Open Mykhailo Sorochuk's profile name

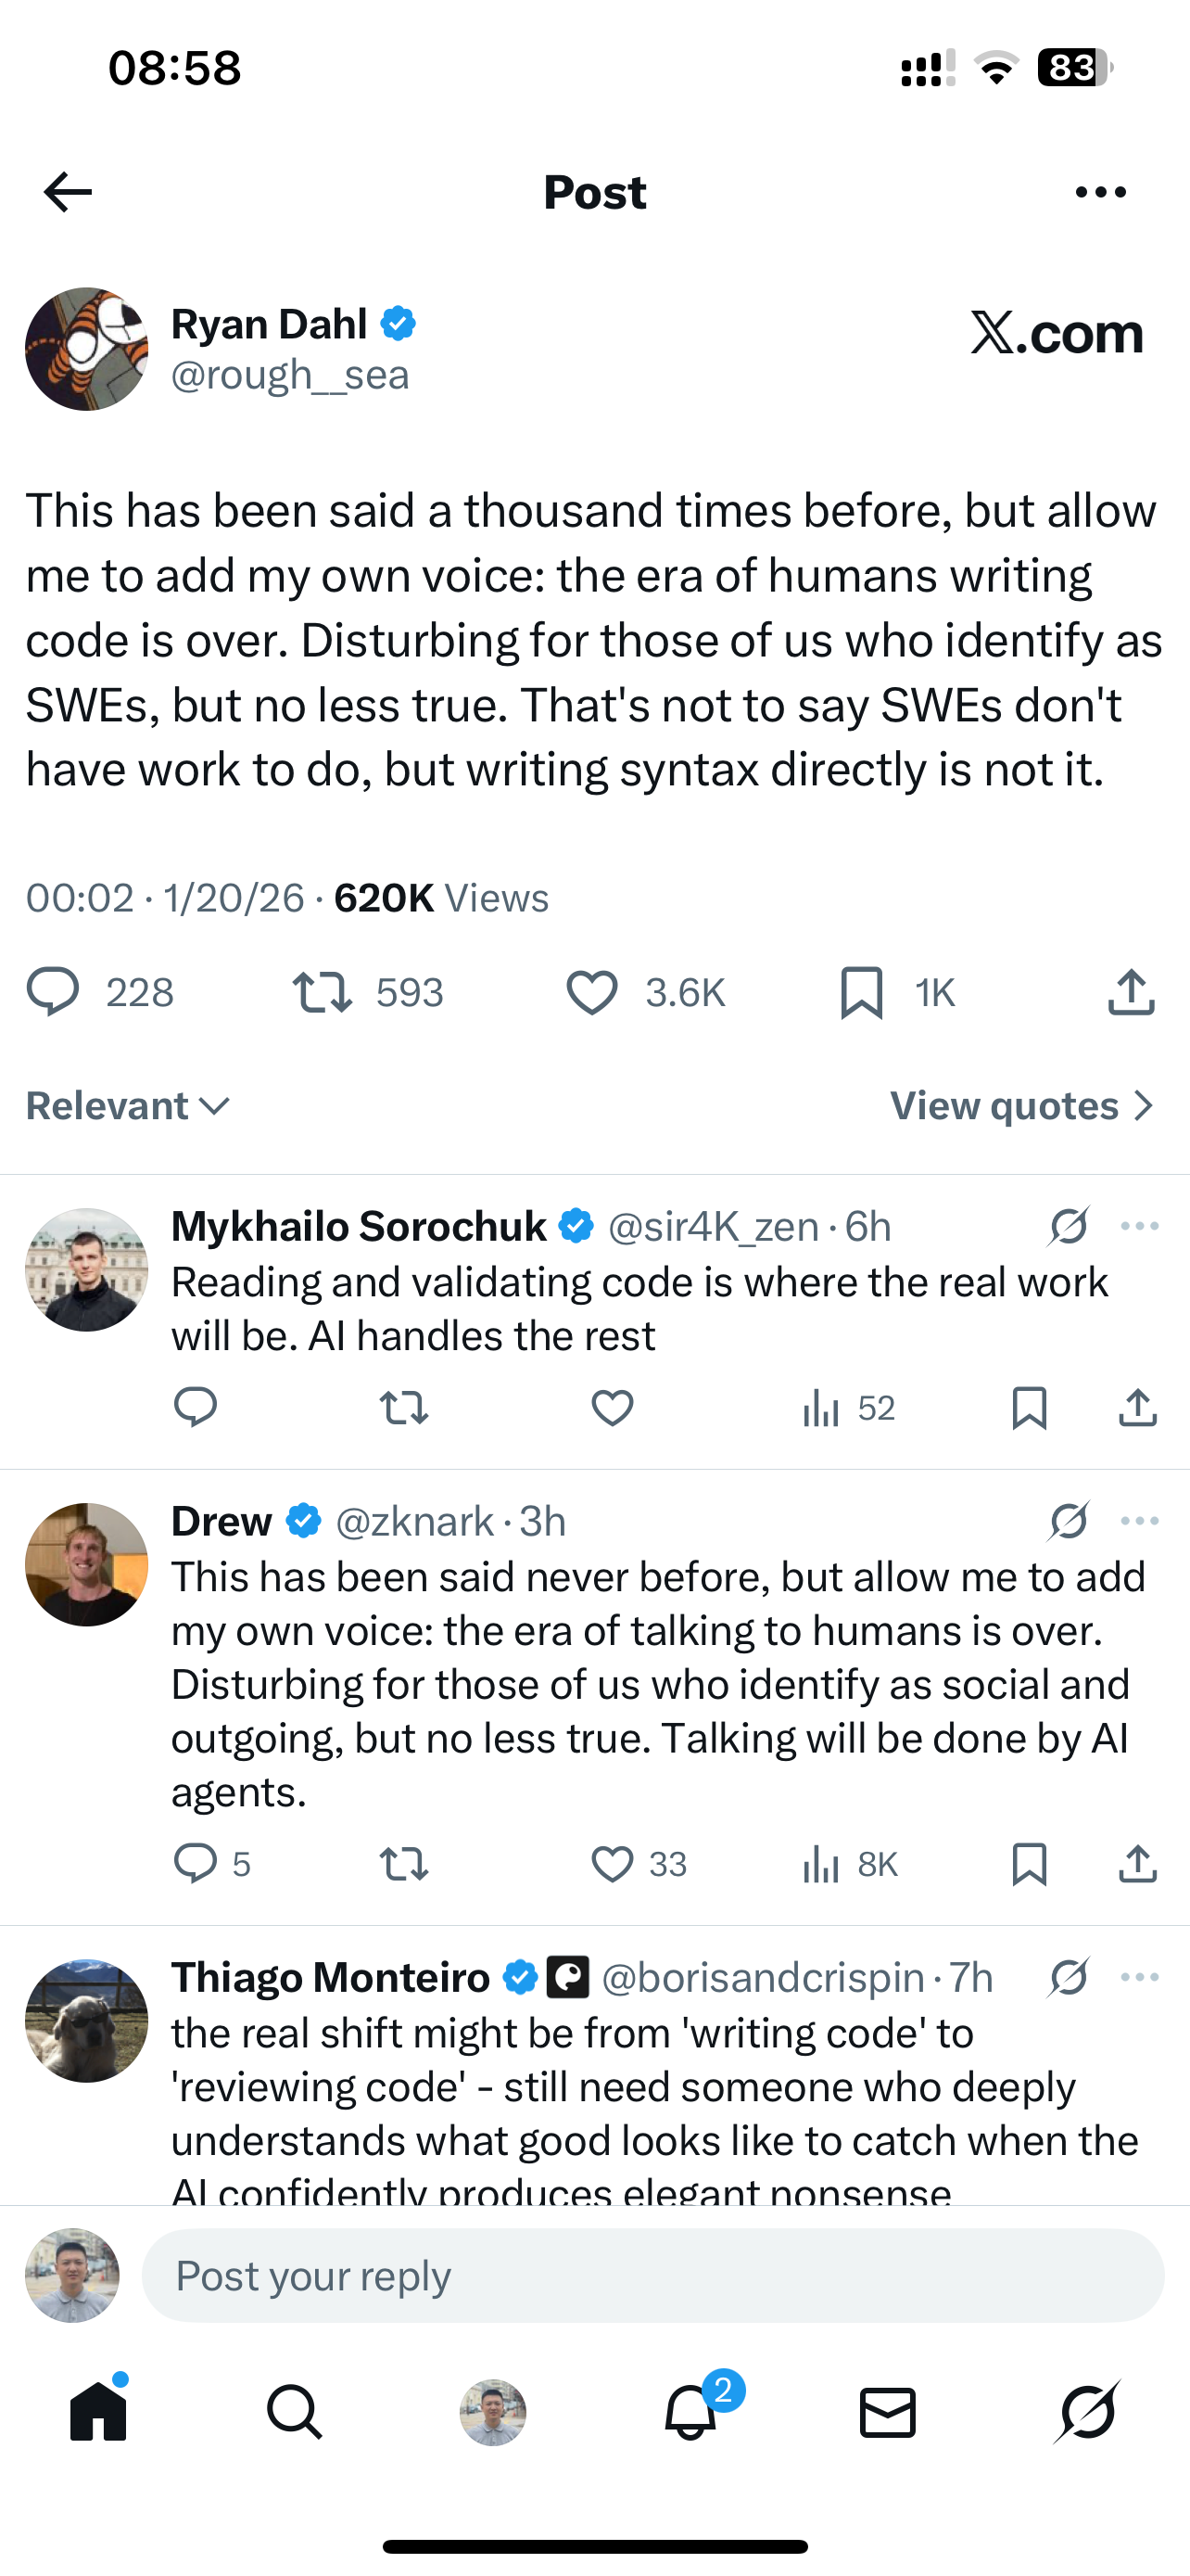click(x=359, y=1226)
